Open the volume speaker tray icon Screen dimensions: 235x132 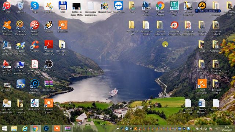coord(201,129)
